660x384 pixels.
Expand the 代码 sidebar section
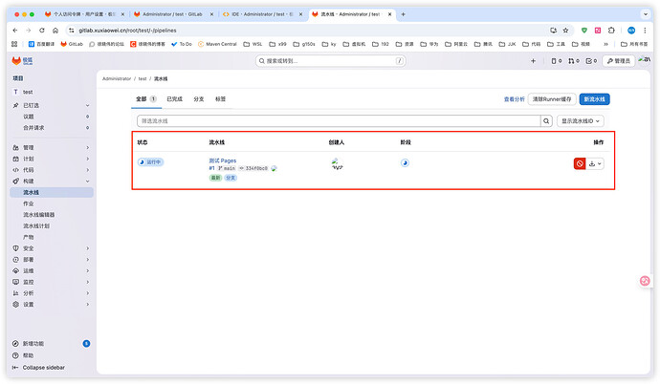48,169
